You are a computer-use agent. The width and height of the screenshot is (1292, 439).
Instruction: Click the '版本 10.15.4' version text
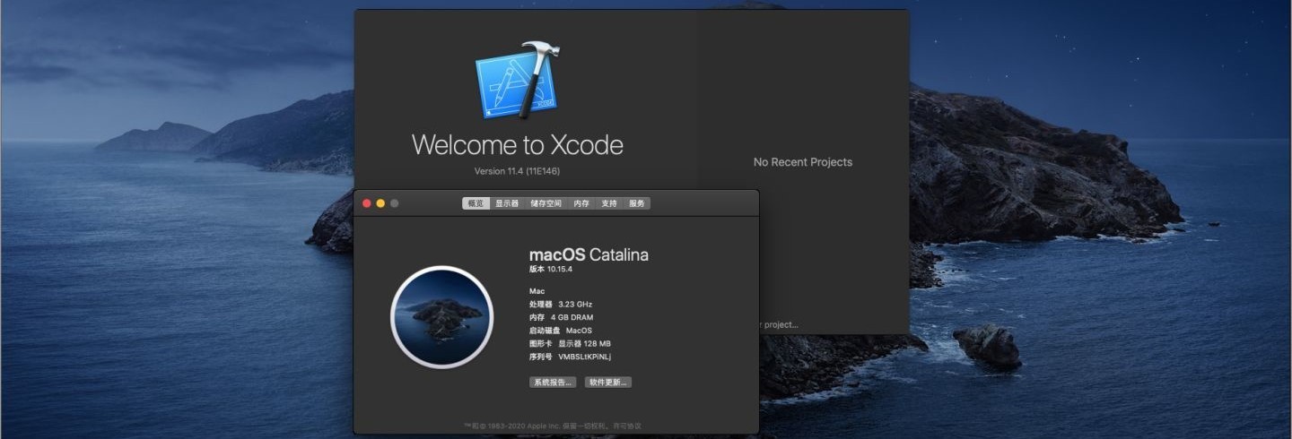pyautogui.click(x=551, y=270)
